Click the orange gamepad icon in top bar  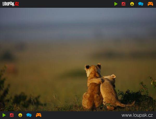click(x=150, y=4)
